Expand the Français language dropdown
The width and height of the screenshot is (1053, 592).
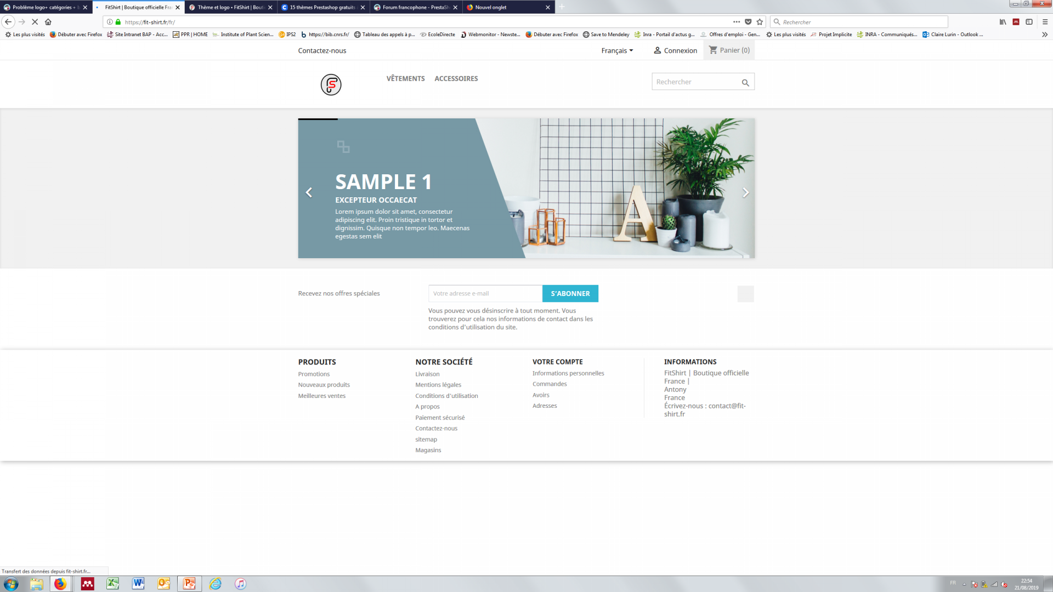[617, 50]
